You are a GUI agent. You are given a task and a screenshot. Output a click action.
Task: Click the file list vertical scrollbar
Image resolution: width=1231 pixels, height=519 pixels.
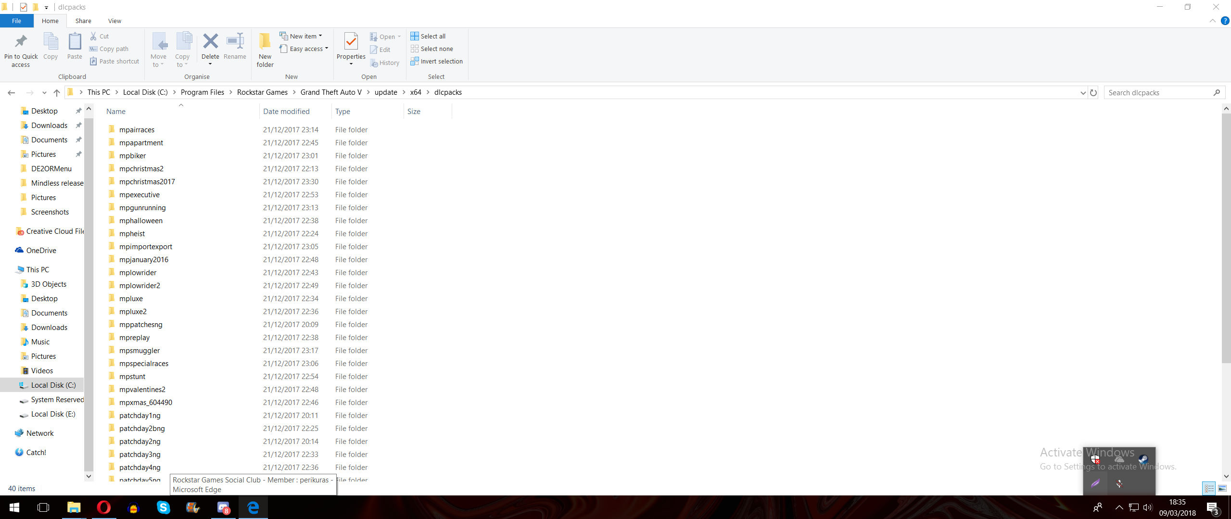point(1226,238)
